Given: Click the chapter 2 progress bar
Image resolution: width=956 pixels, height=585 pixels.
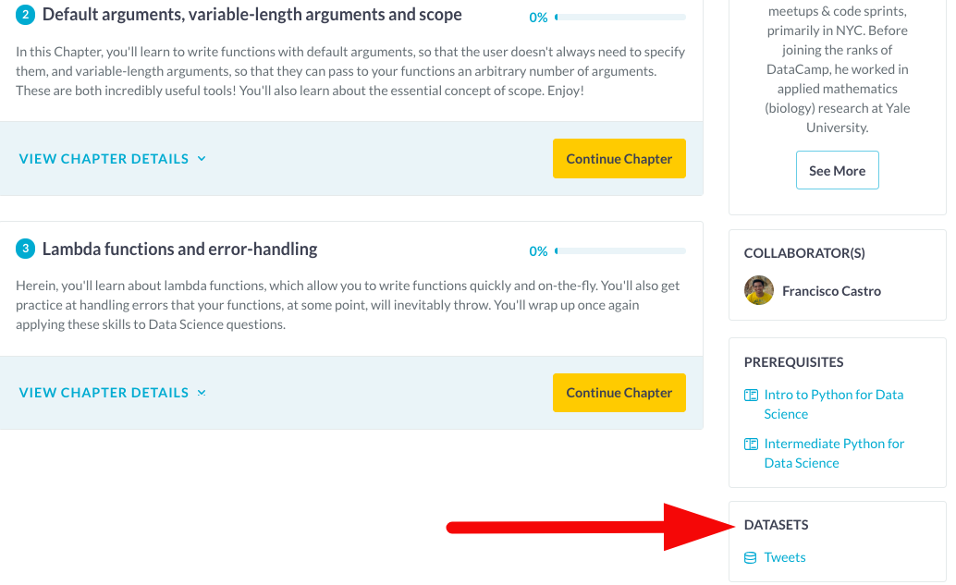Looking at the screenshot, I should 620,18.
